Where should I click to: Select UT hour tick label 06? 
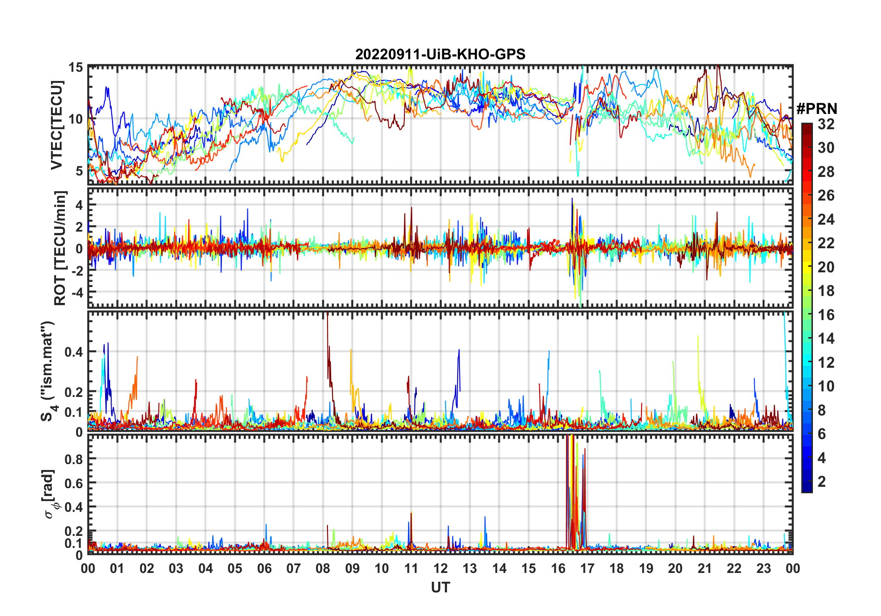(x=264, y=568)
